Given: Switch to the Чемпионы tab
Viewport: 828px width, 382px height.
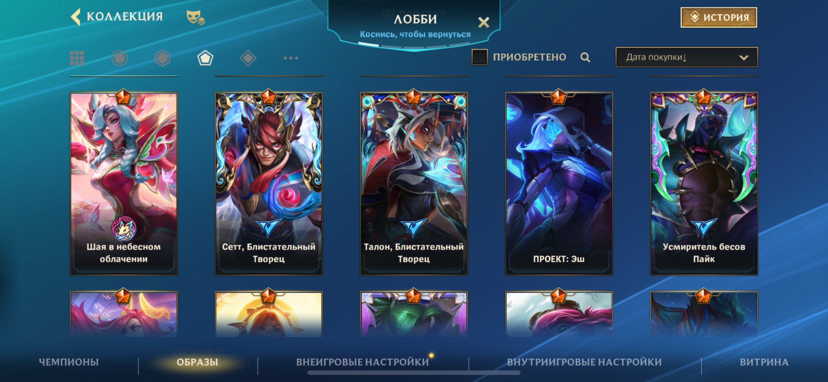Looking at the screenshot, I should (x=69, y=362).
